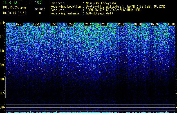The width and height of the screenshot is (177, 113).
Task: Click the 0.6 frequency axis label
Action: coord(2,107)
